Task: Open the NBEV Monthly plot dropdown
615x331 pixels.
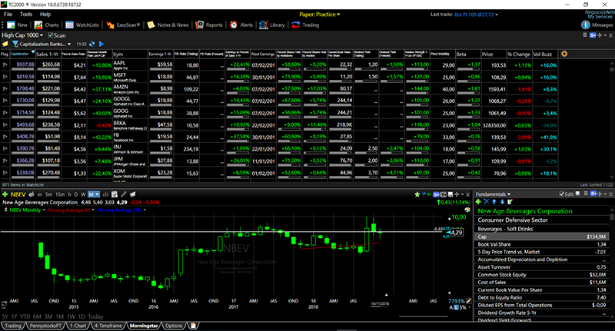Action: pos(44,210)
